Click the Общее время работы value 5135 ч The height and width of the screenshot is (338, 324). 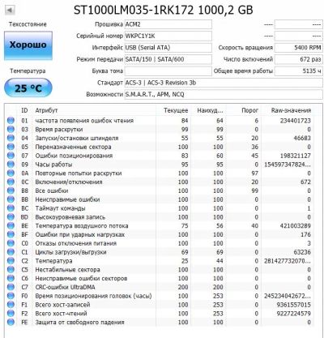[298, 71]
